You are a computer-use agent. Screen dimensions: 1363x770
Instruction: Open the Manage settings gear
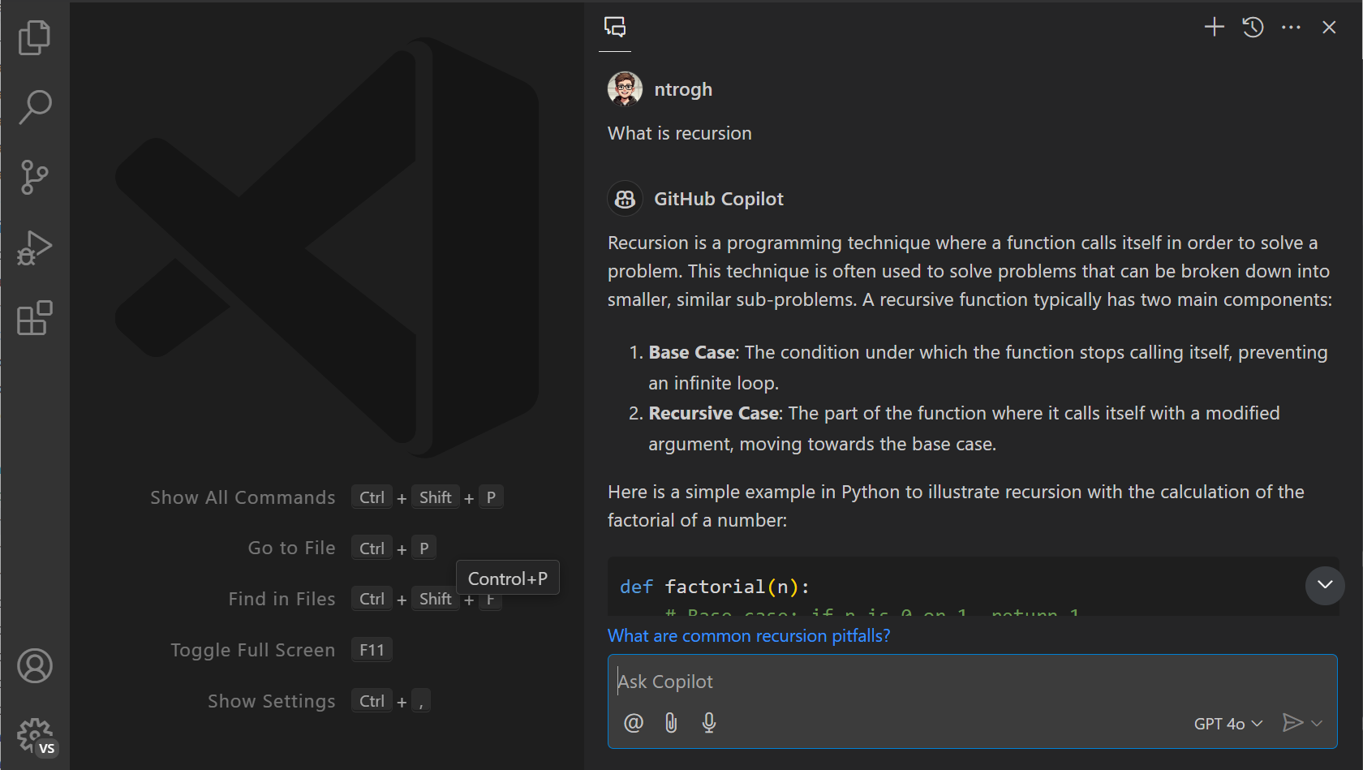coord(34,736)
